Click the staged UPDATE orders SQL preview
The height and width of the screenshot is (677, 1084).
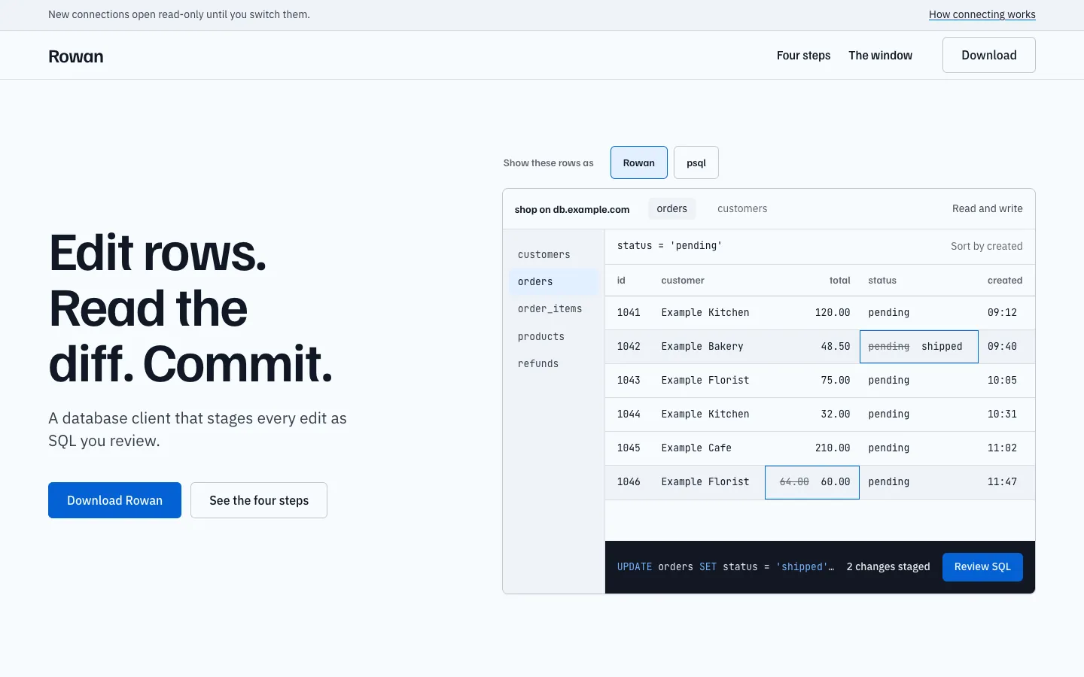click(726, 567)
